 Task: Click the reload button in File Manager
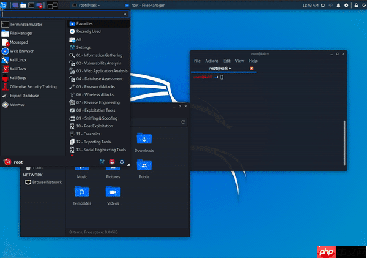coord(183,122)
